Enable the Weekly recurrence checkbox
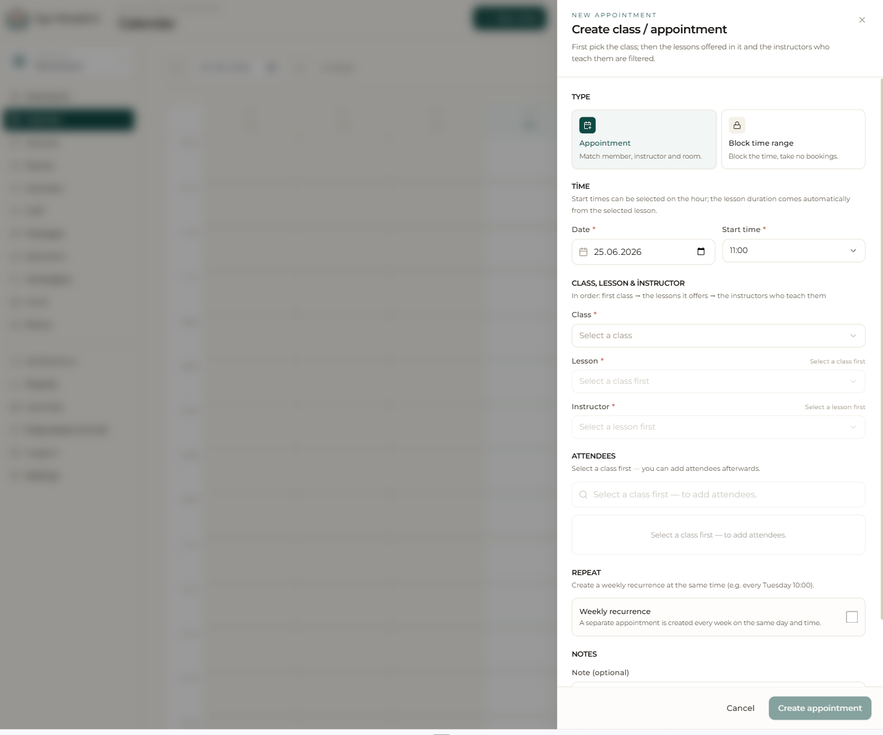883x735 pixels. tap(852, 617)
